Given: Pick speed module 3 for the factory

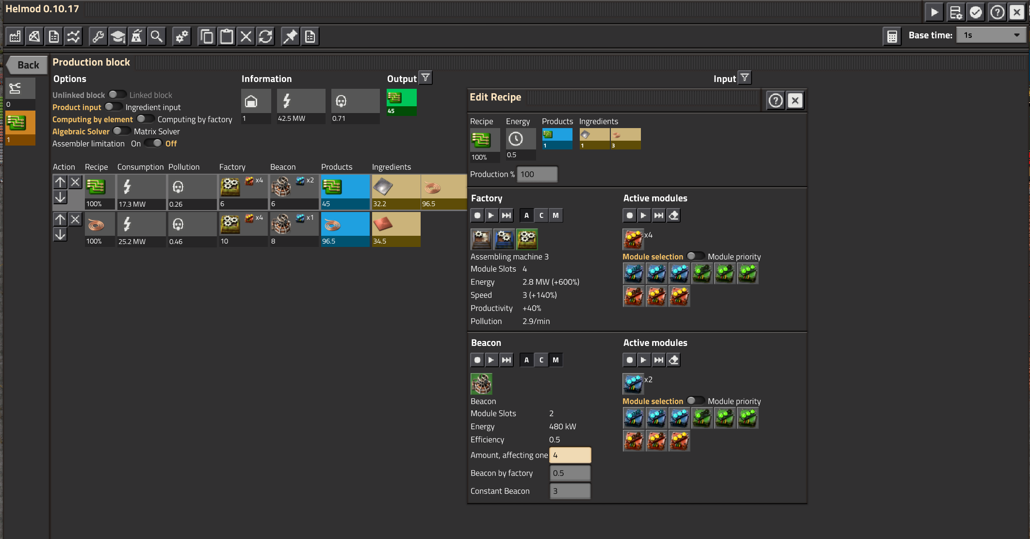Looking at the screenshot, I should pyautogui.click(x=680, y=274).
